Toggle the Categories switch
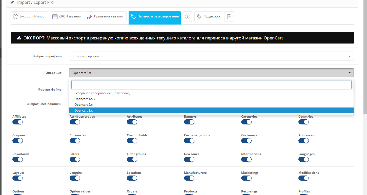The height and width of the screenshot is (195, 367). [x=246, y=122]
